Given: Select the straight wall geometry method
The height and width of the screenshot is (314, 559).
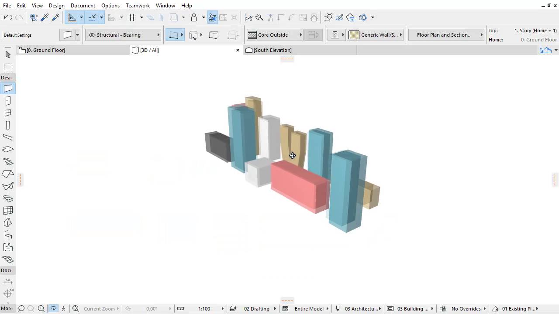Looking at the screenshot, I should click(x=173, y=35).
